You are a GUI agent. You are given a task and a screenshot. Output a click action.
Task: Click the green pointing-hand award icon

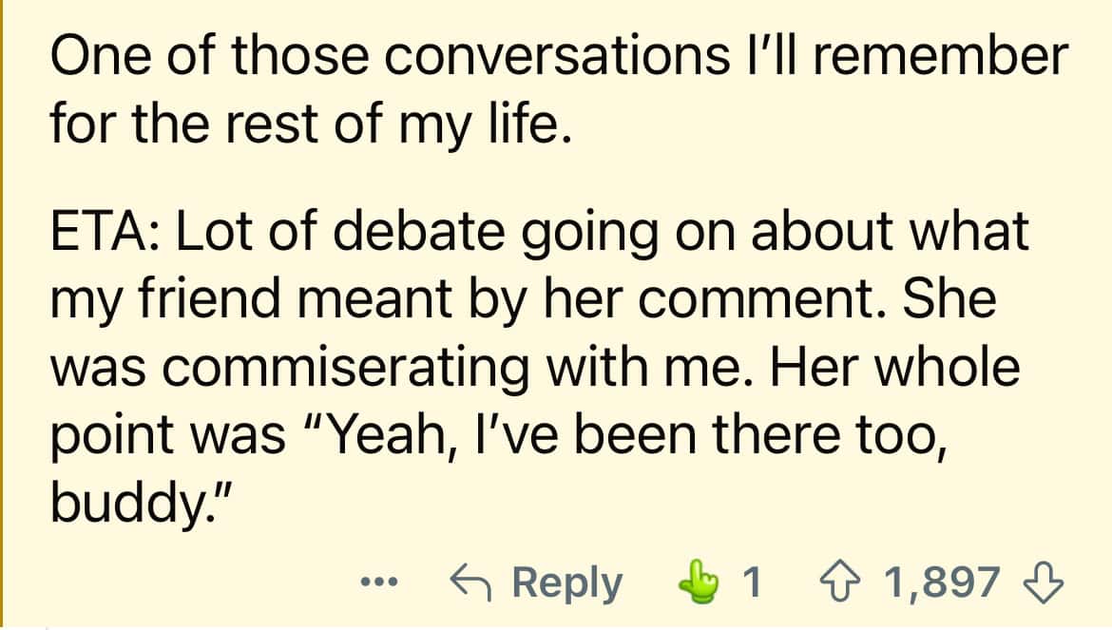tap(700, 582)
